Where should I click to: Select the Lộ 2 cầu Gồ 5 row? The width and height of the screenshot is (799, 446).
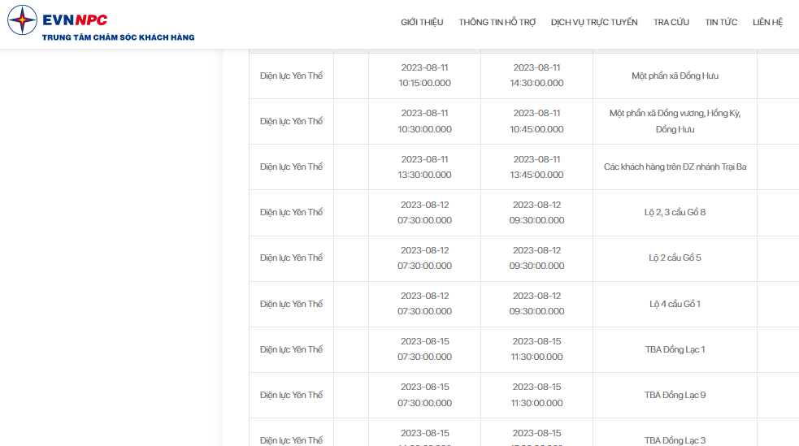523,258
